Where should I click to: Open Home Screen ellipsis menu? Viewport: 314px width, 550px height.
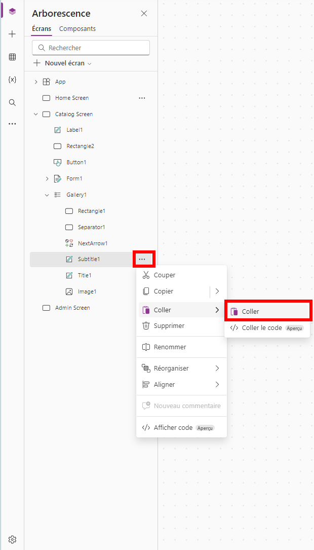142,98
